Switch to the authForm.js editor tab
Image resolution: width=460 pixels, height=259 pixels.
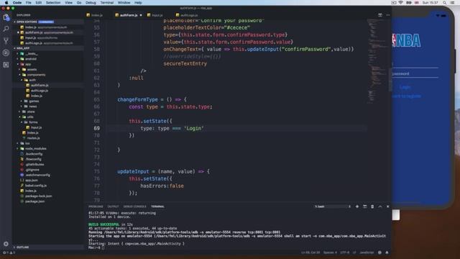point(129,15)
